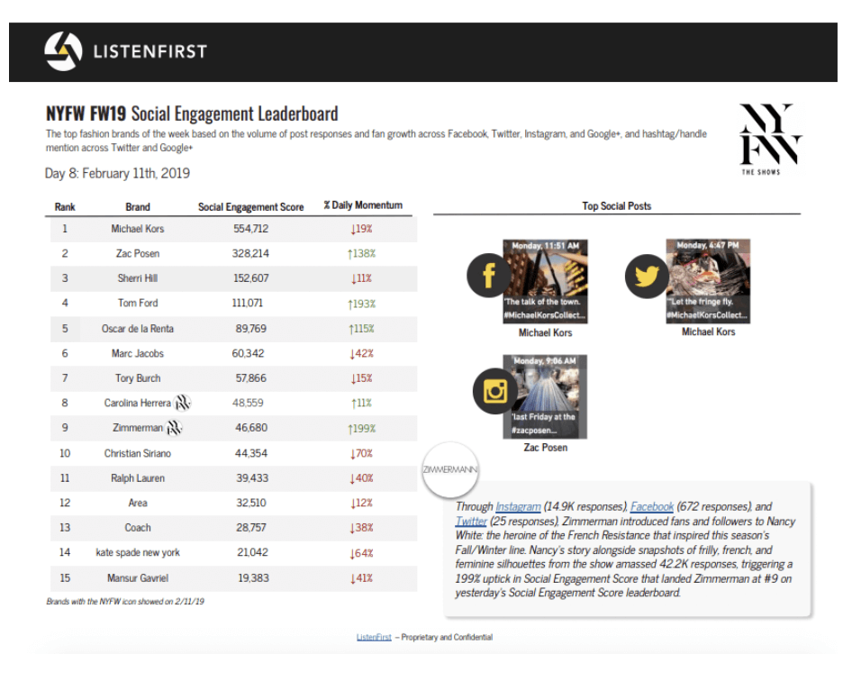Select the Area brand cell
The image size is (852, 681).
click(138, 504)
